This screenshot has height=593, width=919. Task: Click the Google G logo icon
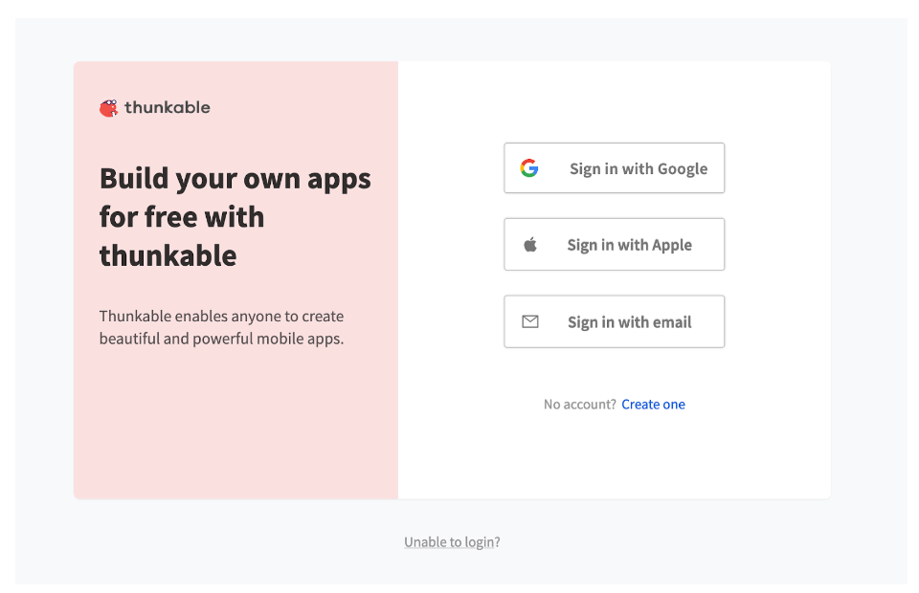click(529, 168)
